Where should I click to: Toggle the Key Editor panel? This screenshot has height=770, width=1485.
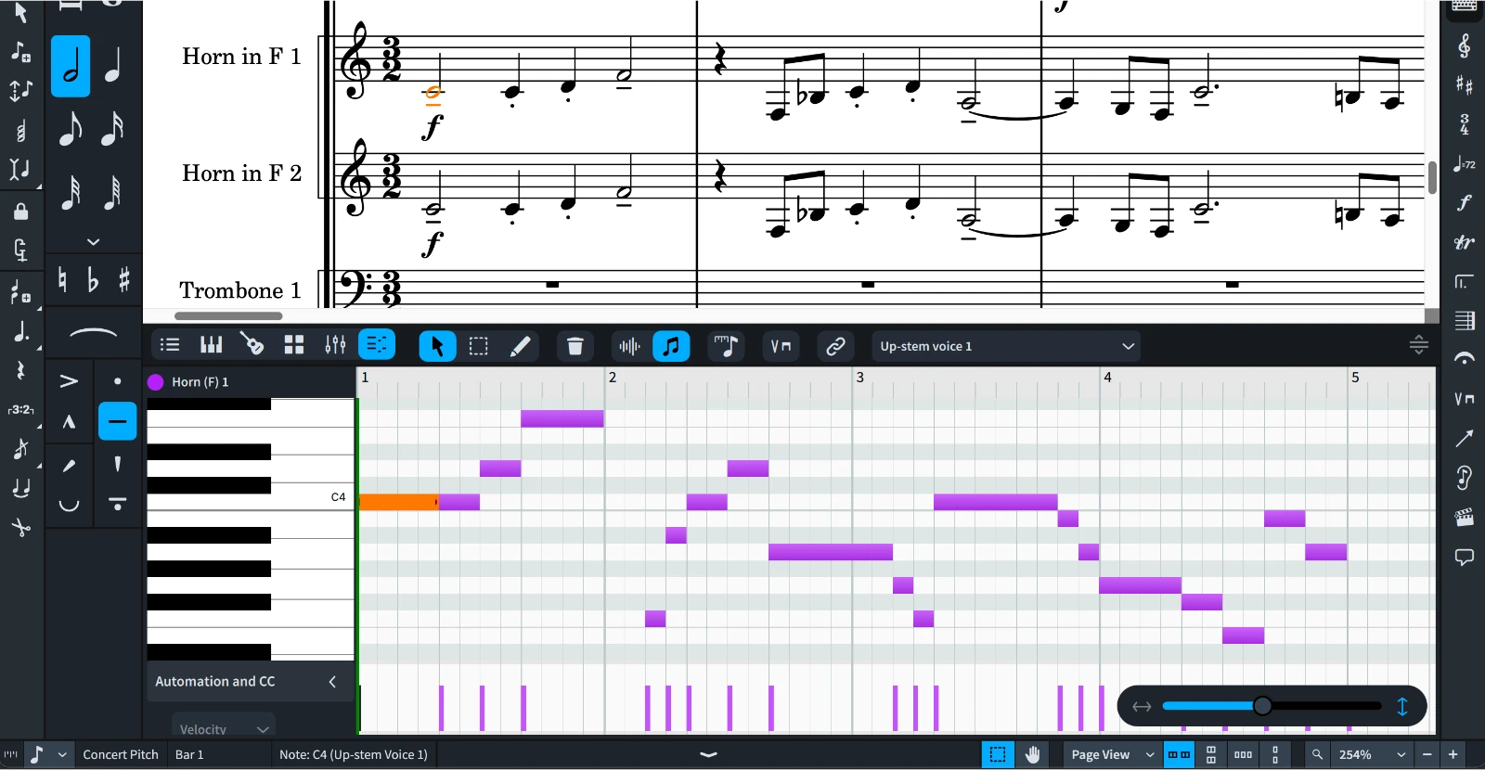tap(377, 345)
